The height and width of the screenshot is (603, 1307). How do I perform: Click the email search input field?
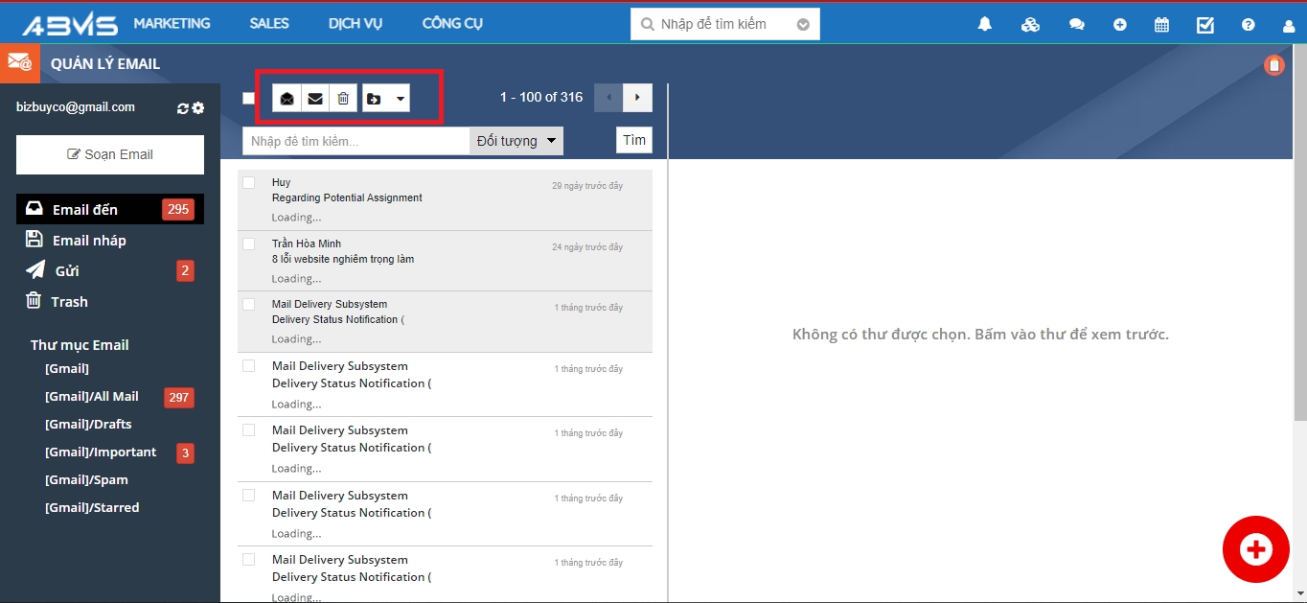(x=355, y=141)
